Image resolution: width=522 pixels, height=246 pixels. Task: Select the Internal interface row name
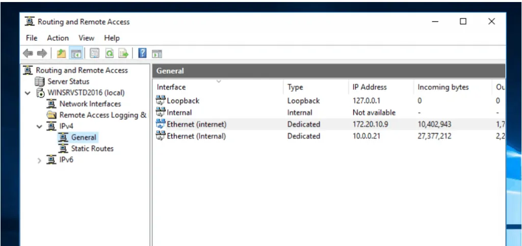click(179, 113)
